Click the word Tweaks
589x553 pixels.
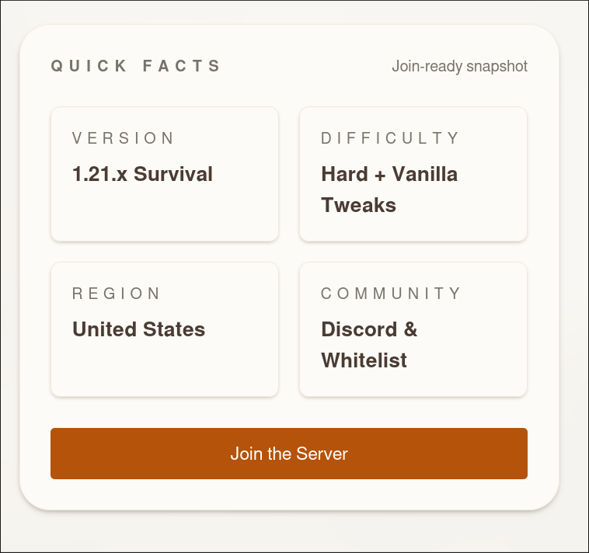(358, 205)
